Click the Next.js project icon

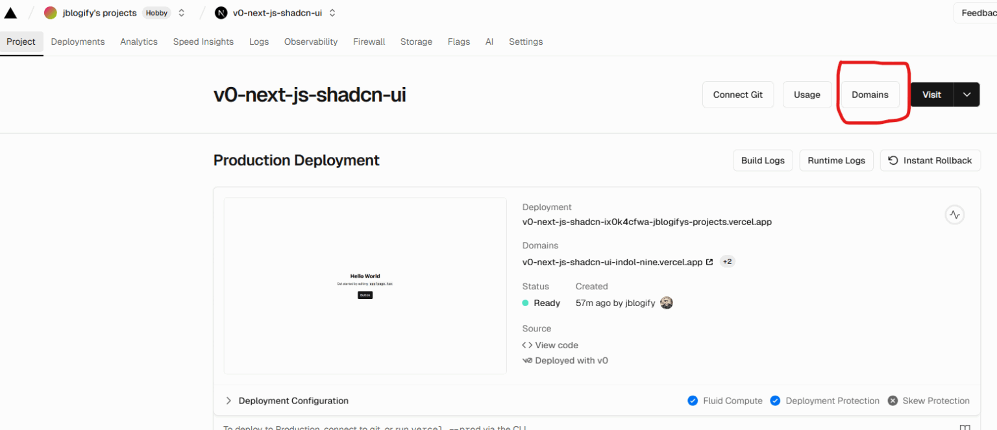click(221, 13)
